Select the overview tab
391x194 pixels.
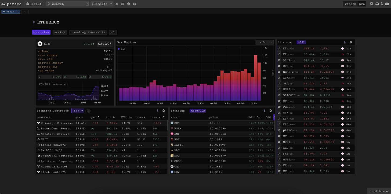(41, 32)
